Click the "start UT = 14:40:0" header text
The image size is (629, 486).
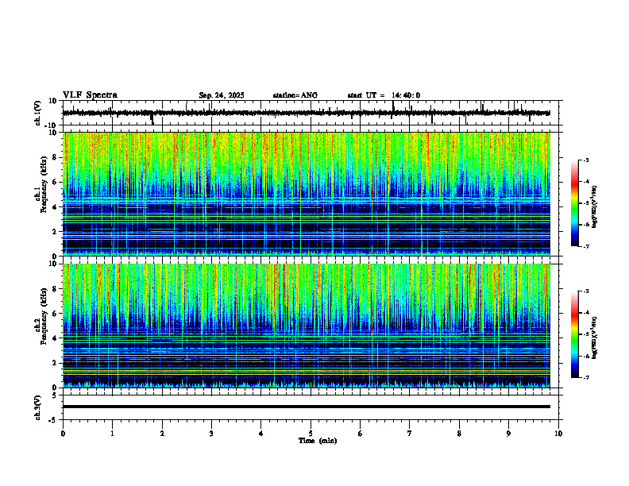(384, 95)
